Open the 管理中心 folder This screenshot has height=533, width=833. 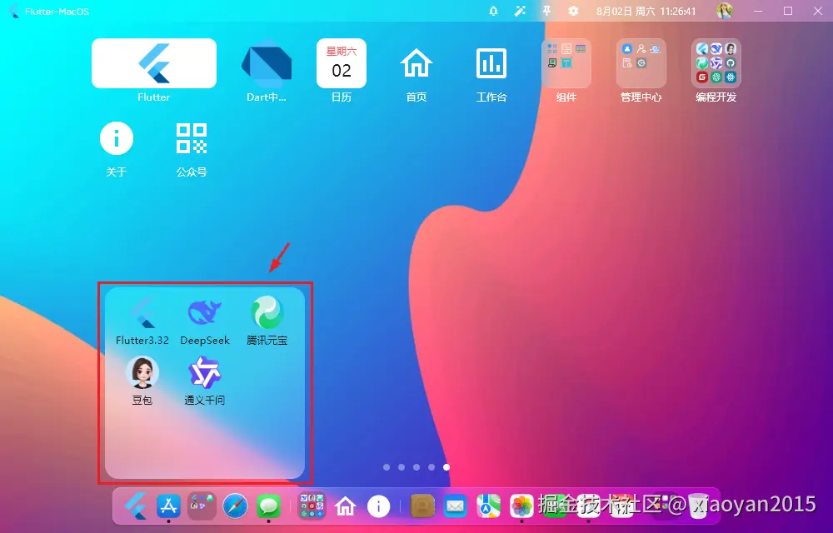[x=641, y=63]
